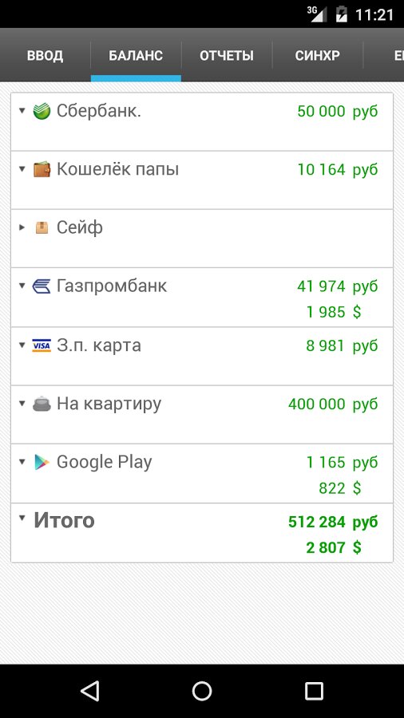Expand the Сейф account arrow
Viewport: 404px width, 718px height.
coord(22,227)
